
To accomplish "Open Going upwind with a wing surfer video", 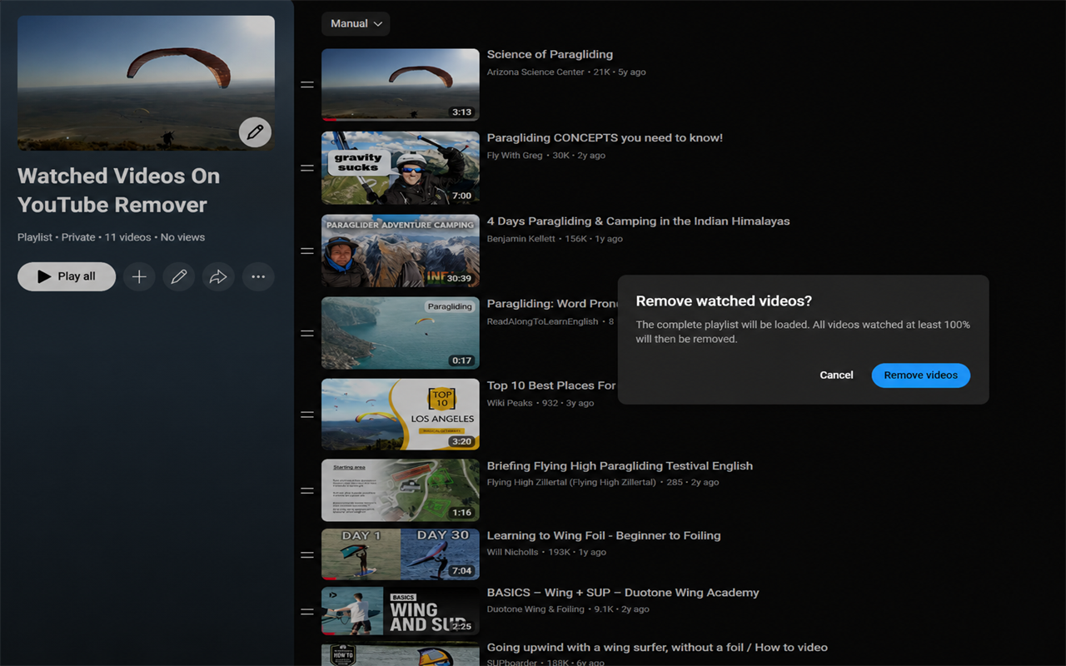I will (657, 648).
